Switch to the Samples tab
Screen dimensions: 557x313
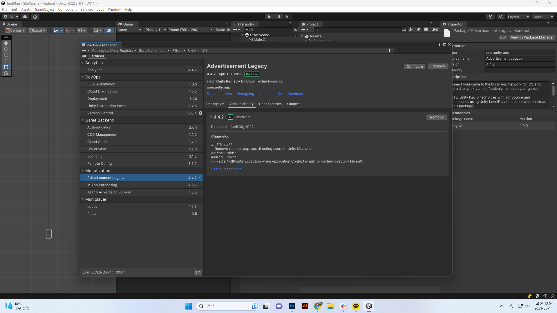(294, 104)
